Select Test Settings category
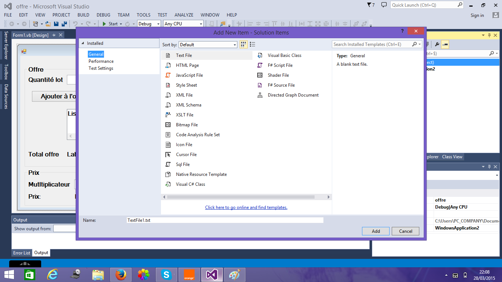 101,68
